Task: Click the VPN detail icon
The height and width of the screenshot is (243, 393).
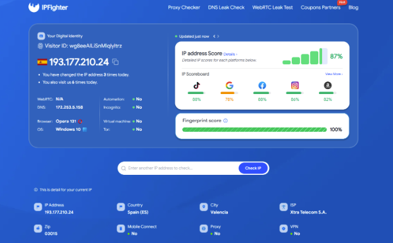Action: (284, 228)
